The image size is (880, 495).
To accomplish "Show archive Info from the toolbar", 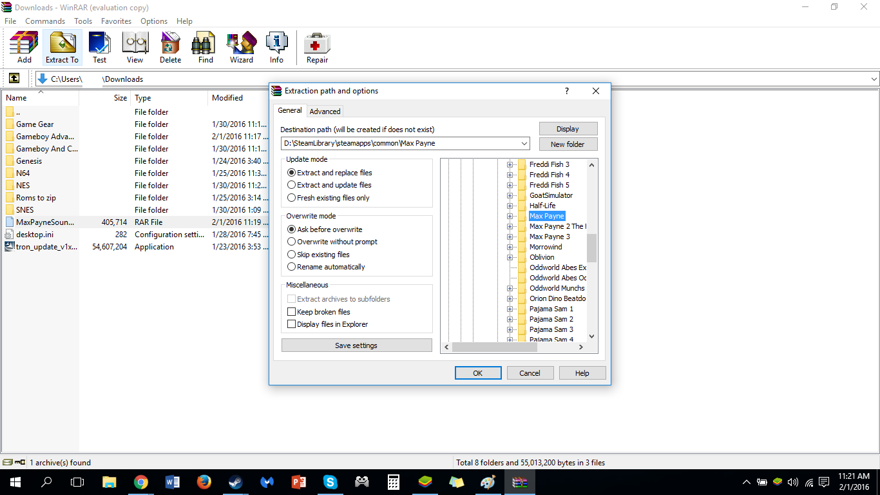I will pyautogui.click(x=276, y=47).
